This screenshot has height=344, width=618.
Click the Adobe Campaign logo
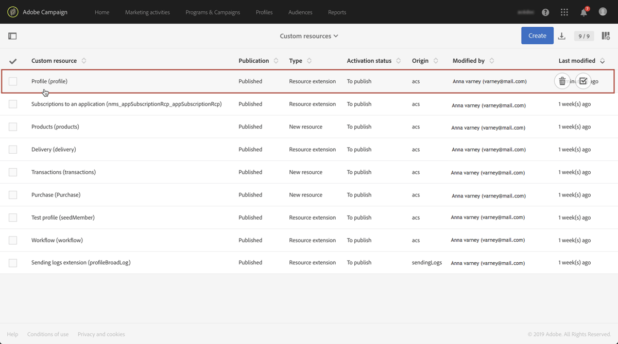coord(12,12)
